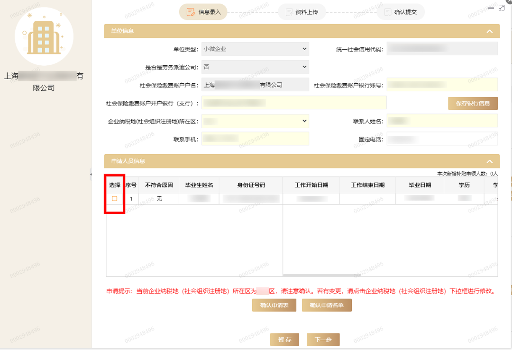Open the 是否是劳务派遣公司 dropdown
The width and height of the screenshot is (512, 350).
(x=255, y=67)
